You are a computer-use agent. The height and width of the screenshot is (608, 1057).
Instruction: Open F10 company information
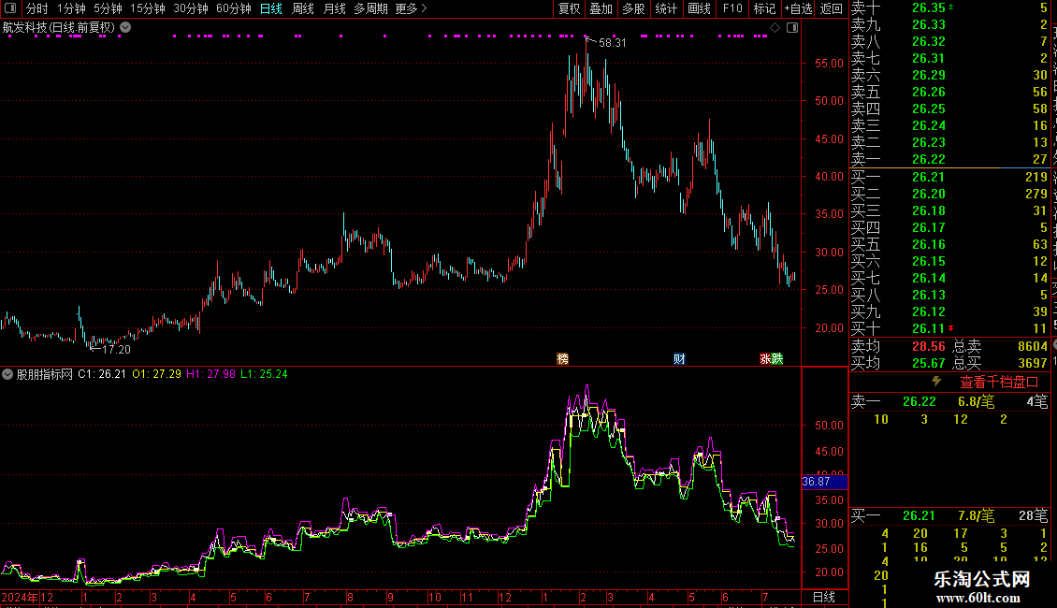732,8
